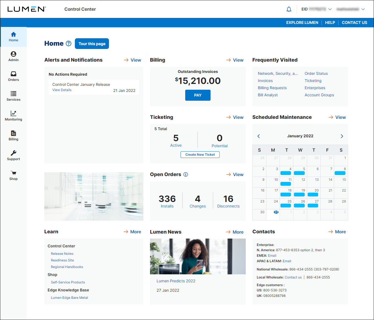The image size is (374, 320).
Task: Select the maintenance event on January 20
Action: (313, 195)
